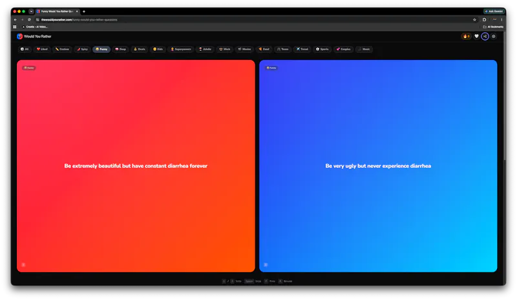Reload the page with the refresh icon
The image size is (517, 300).
[x=29, y=20]
